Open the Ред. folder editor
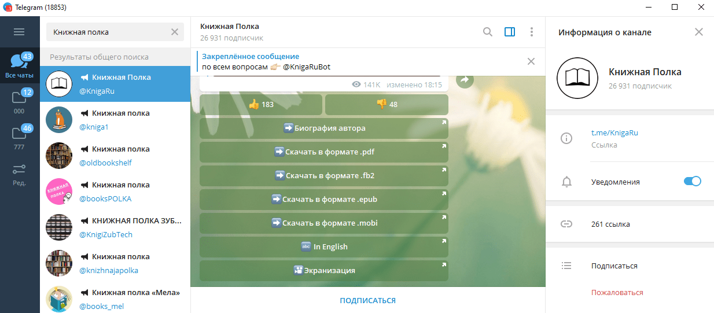The width and height of the screenshot is (714, 313). [20, 173]
